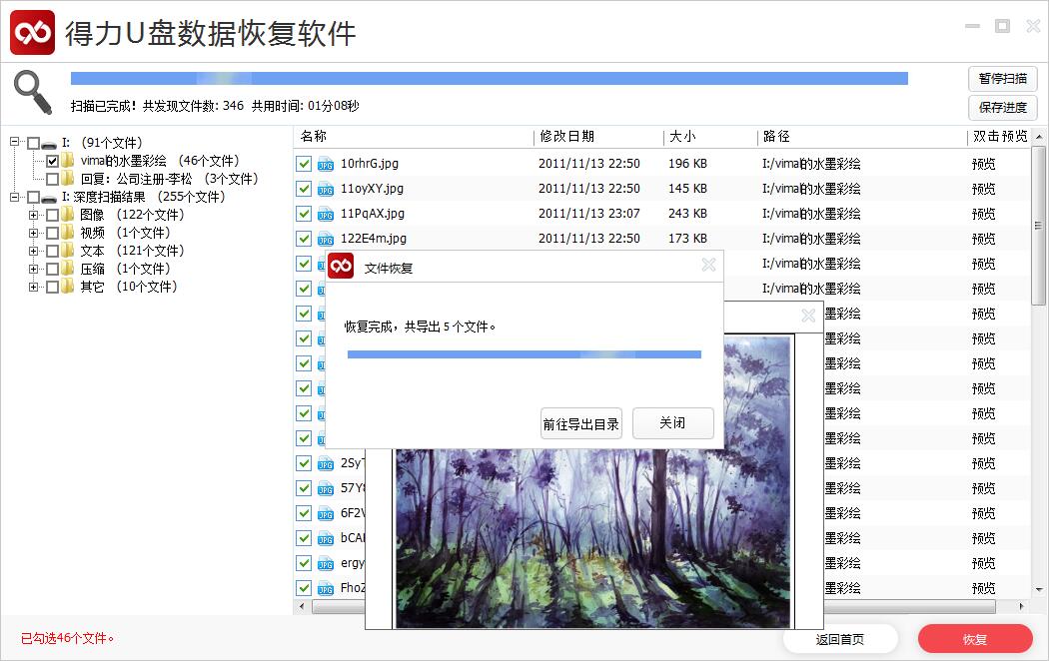Expand the 其它 tree node

33,287
